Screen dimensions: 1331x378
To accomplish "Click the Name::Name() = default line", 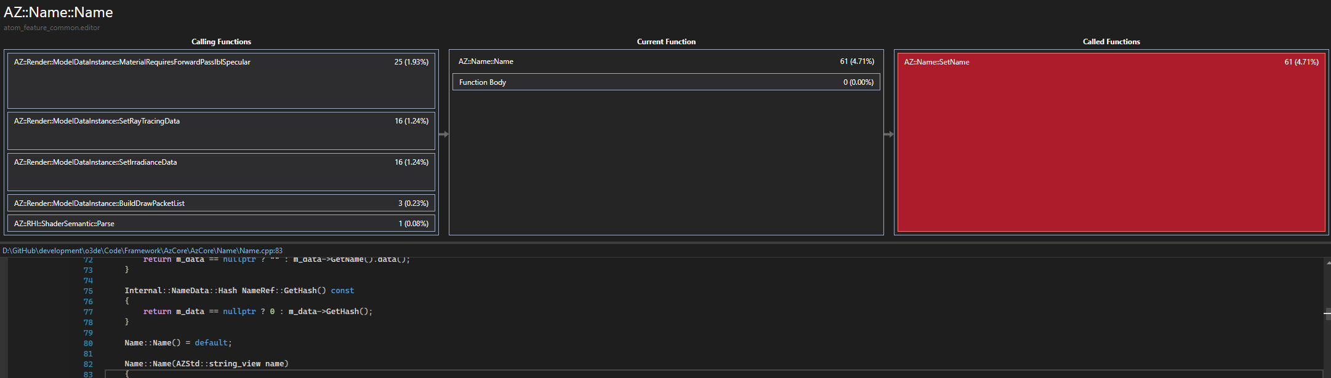I will 178,343.
